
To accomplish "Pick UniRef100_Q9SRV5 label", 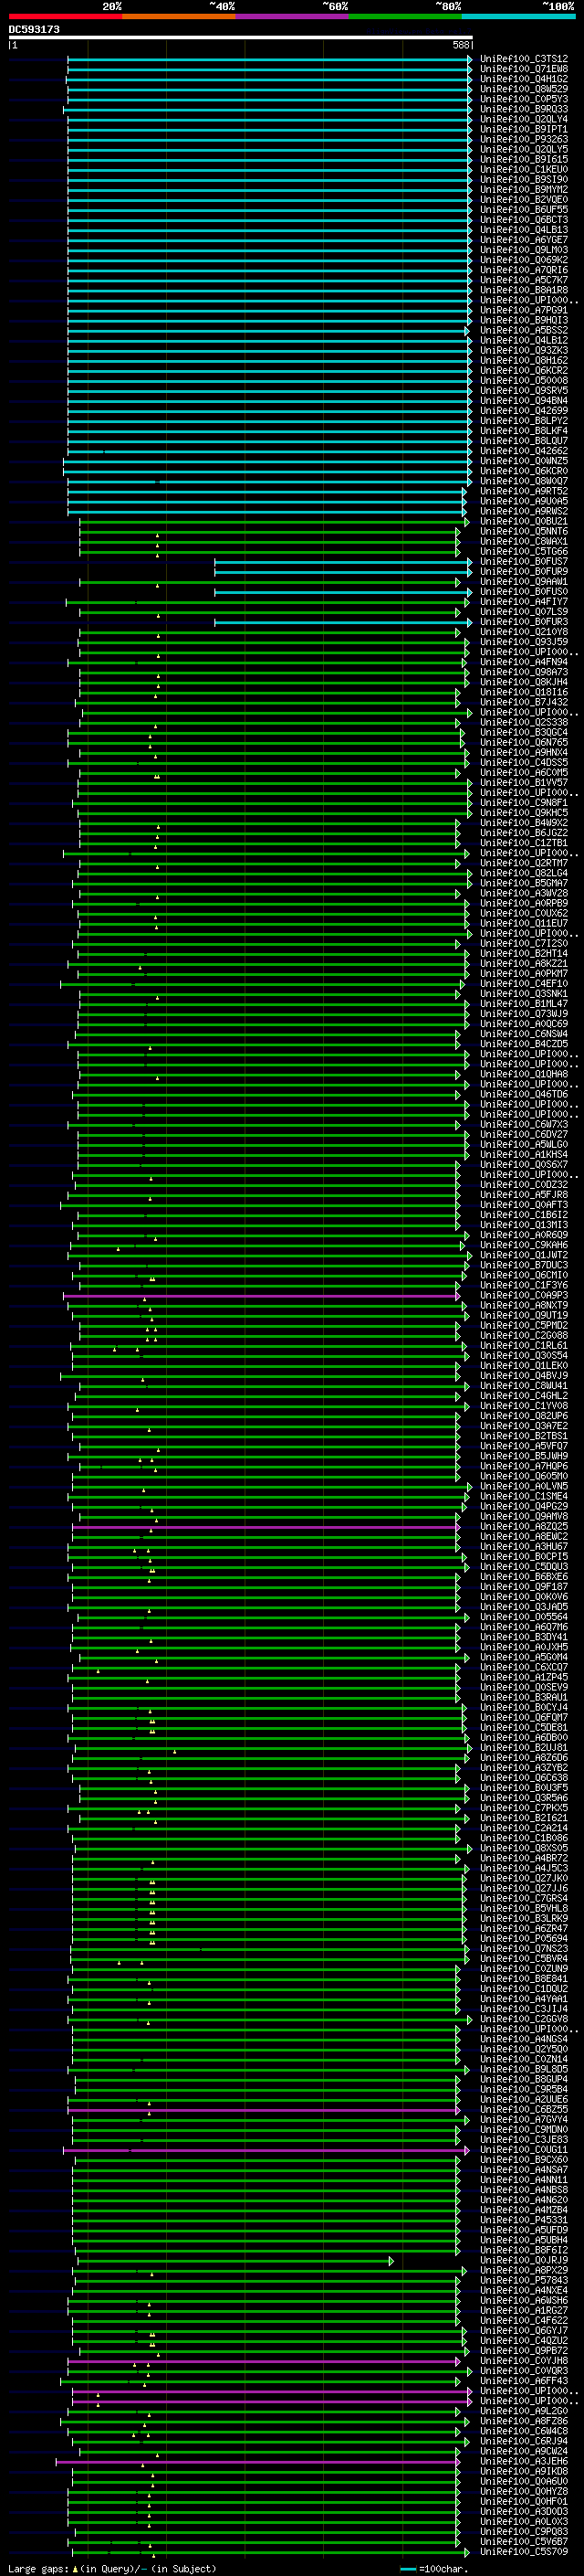I will point(524,390).
